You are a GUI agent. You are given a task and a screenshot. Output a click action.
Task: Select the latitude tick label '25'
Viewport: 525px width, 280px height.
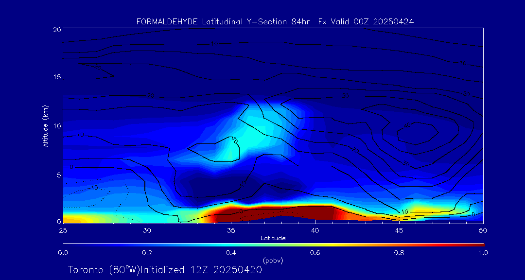(x=63, y=230)
